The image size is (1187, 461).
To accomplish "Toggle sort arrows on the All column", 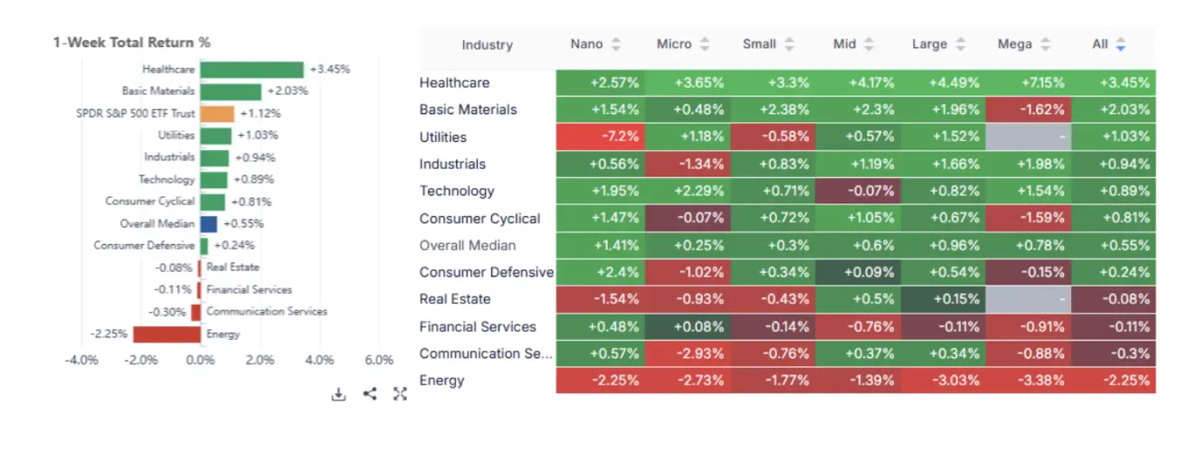I will (x=1121, y=44).
